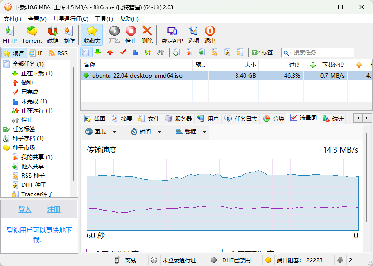
Task: Open the 文件(F) menu
Action: (13, 19)
